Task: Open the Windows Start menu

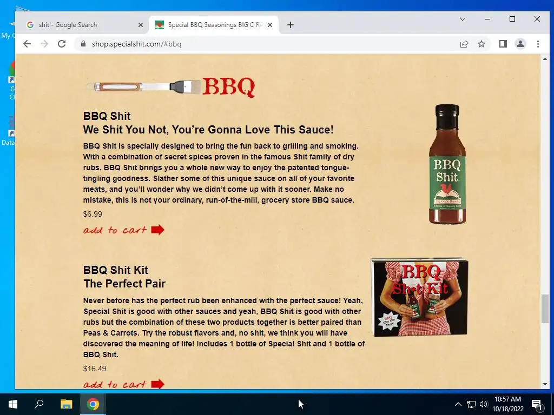Action: [13, 404]
